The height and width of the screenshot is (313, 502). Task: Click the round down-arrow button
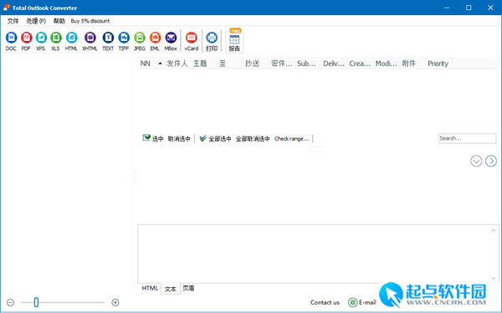[476, 161]
